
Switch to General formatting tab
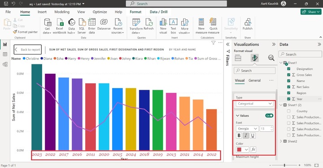(x=254, y=80)
